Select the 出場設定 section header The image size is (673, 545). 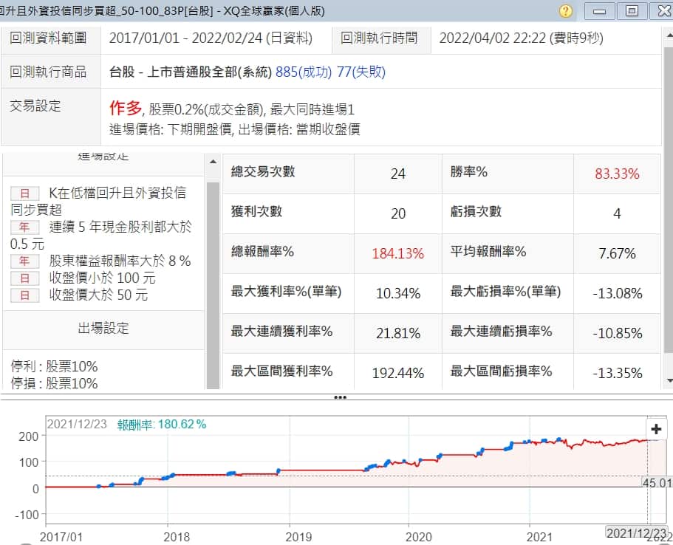click(103, 329)
